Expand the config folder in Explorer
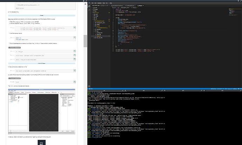 [101, 24]
